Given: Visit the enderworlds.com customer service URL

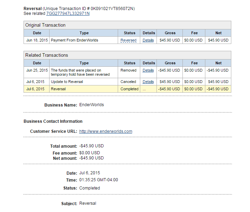Looking at the screenshot, I should 106,131.
